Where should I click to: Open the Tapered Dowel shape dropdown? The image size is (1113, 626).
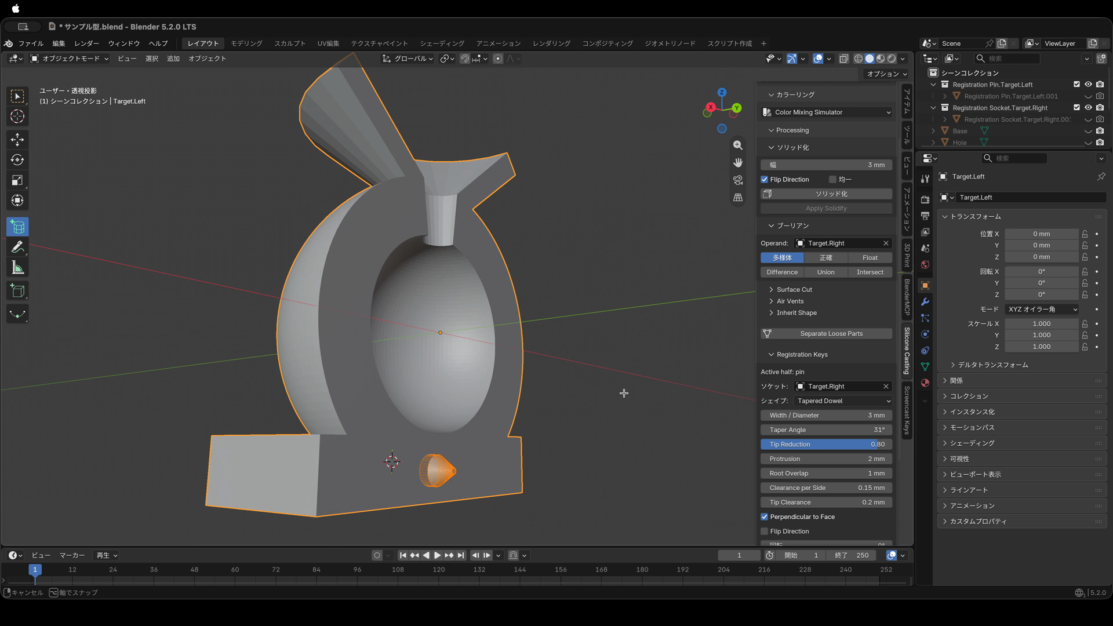tap(843, 401)
